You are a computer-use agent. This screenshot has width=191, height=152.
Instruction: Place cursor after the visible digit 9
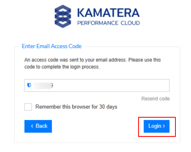click(x=53, y=85)
